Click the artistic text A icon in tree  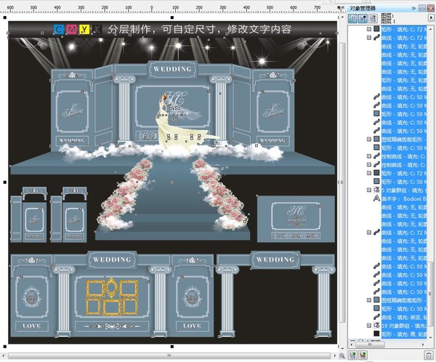click(376, 198)
